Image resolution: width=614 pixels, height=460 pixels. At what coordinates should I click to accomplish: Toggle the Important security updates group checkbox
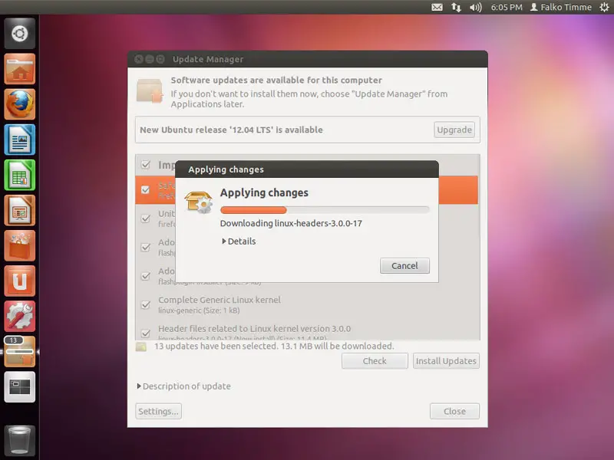pos(146,165)
